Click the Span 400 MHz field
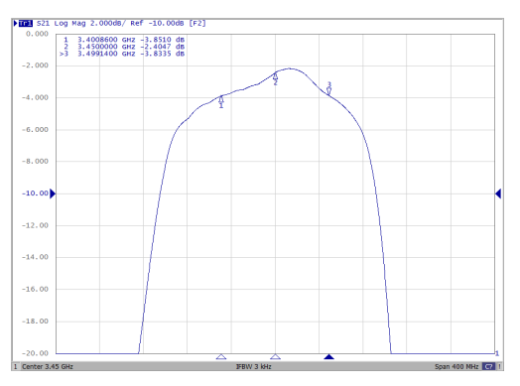520x386 pixels. [456, 366]
